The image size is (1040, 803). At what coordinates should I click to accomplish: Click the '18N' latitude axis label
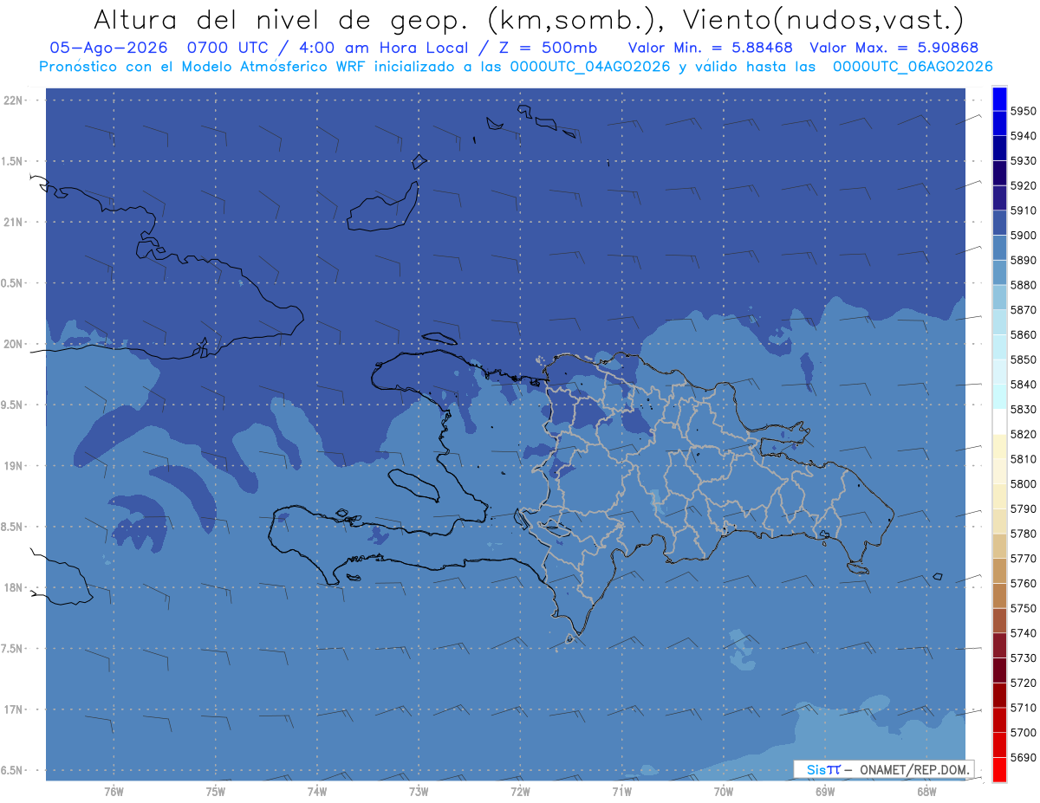coord(15,588)
